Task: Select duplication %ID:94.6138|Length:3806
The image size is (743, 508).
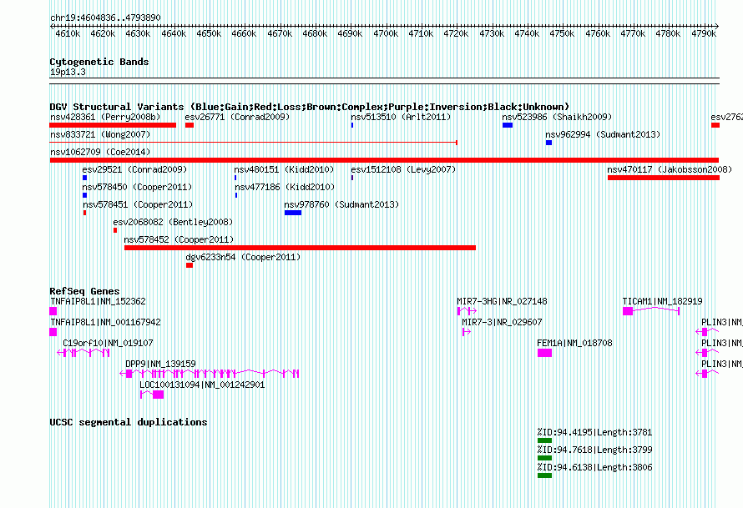Action: click(x=594, y=467)
